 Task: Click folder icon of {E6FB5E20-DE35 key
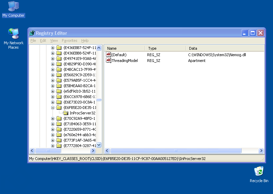[x=59, y=108]
